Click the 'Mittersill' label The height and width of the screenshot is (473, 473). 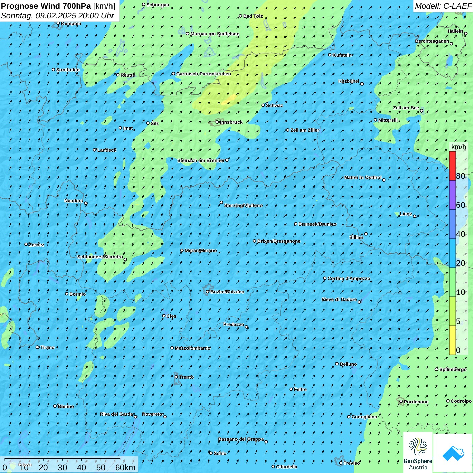(x=388, y=120)
